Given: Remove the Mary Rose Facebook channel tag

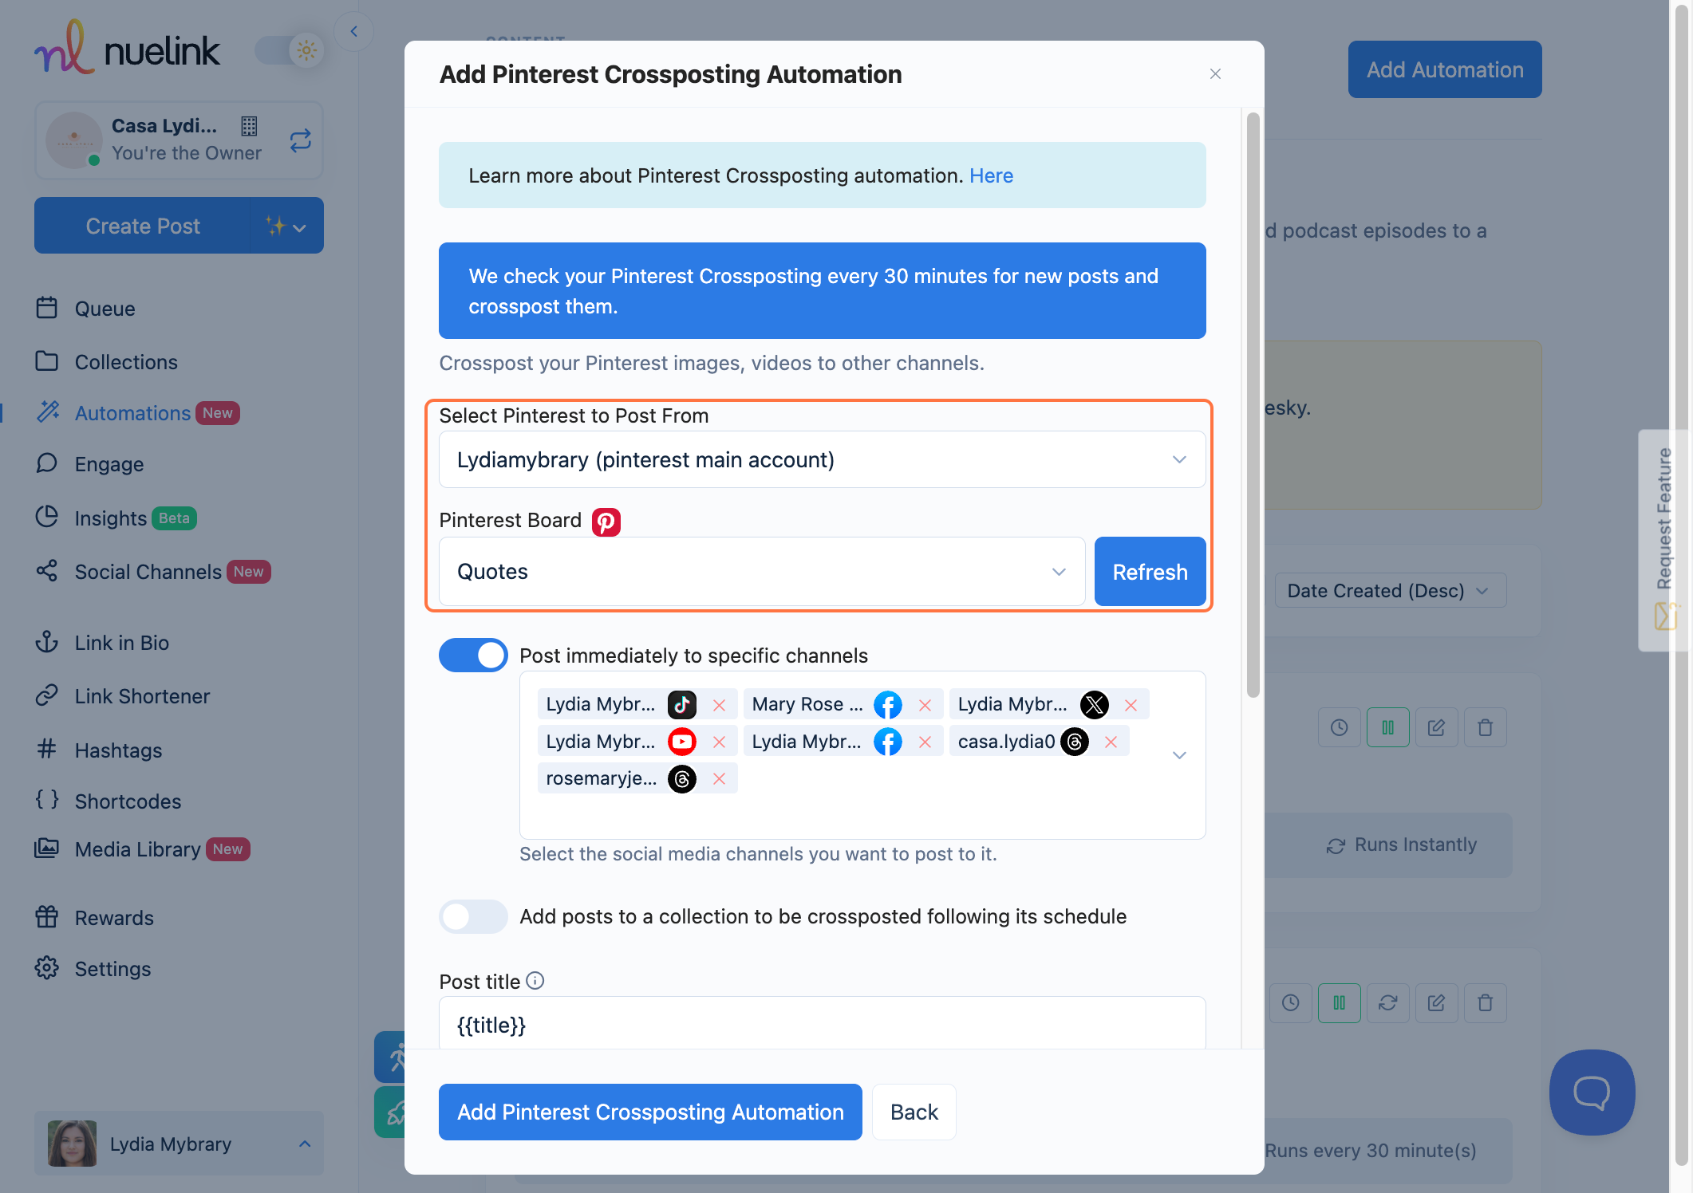Looking at the screenshot, I should (x=925, y=705).
